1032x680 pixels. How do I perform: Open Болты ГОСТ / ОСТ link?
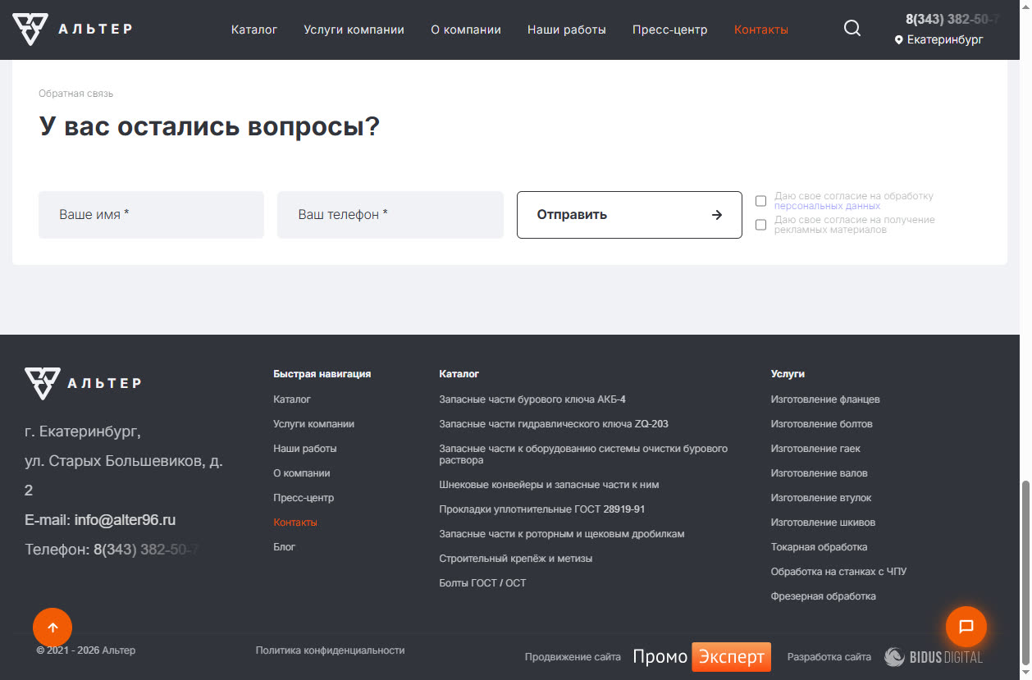482,583
